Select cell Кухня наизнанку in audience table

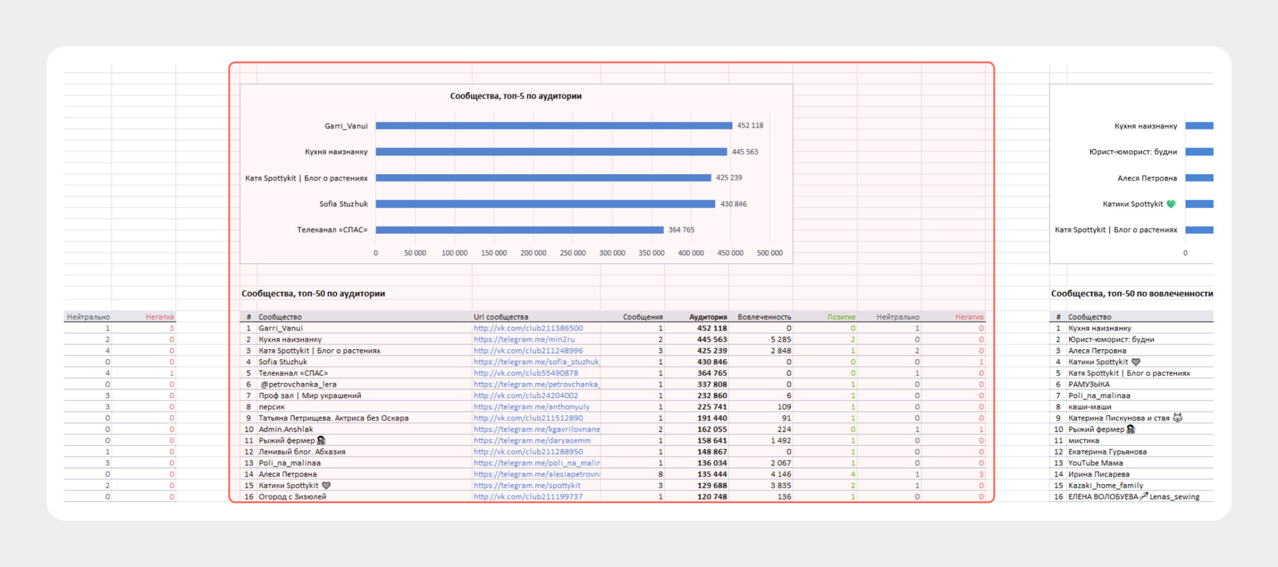tap(290, 339)
